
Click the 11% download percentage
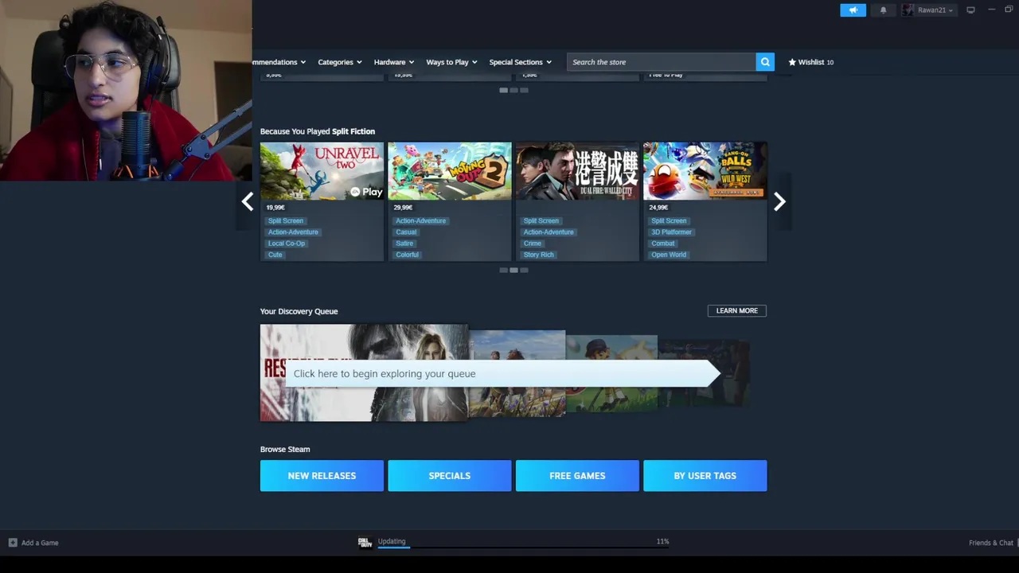tap(662, 541)
